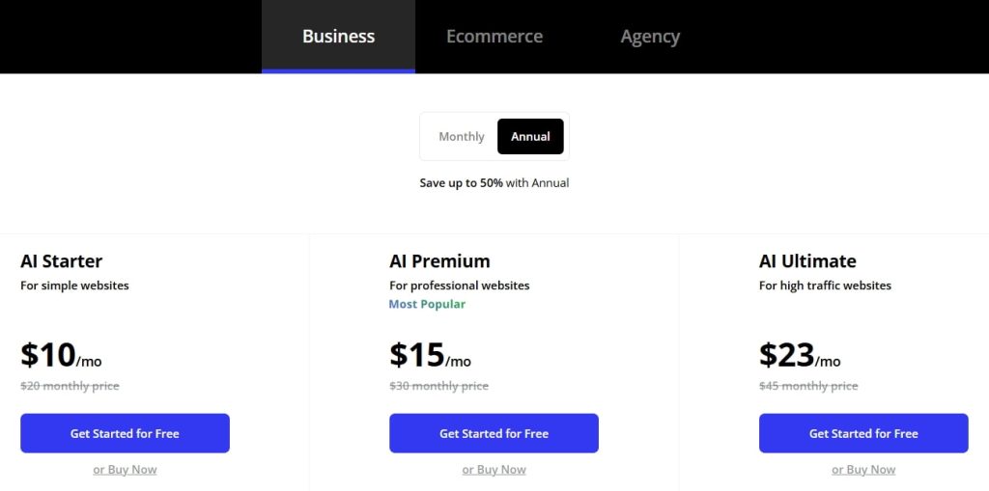Select the Agency tab

pos(650,37)
